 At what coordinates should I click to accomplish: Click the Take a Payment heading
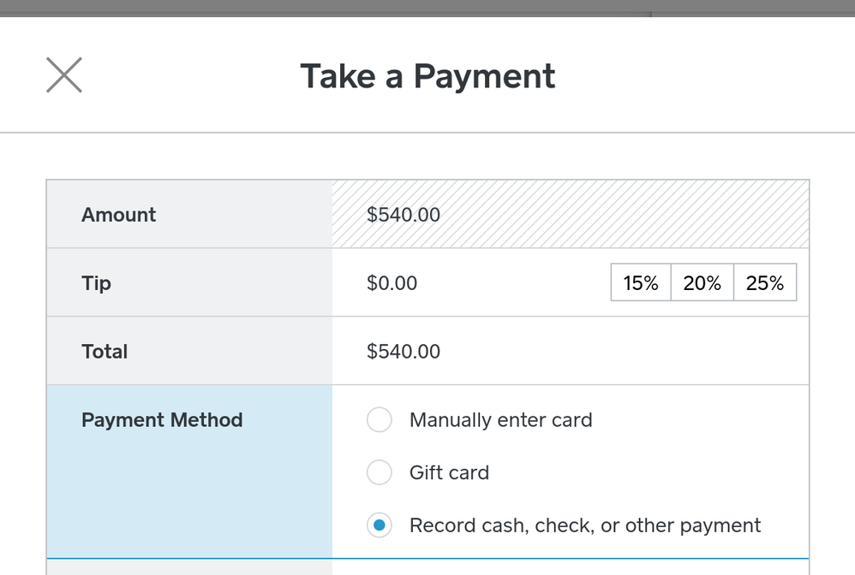tap(427, 76)
